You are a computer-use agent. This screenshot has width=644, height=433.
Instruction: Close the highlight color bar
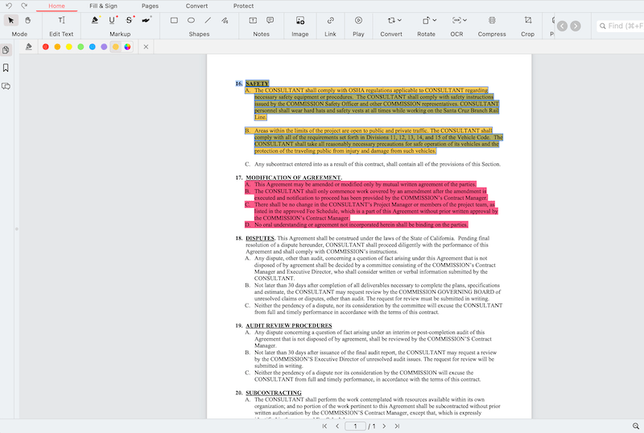point(146,47)
